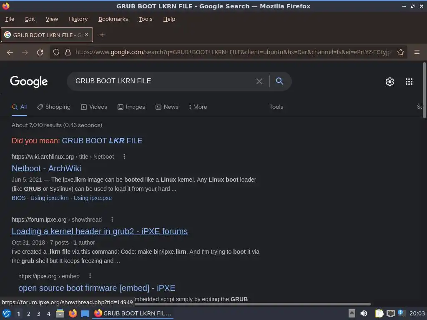The height and width of the screenshot is (320, 427).
Task: Open options for ipxe.org embed result
Action: (90, 276)
